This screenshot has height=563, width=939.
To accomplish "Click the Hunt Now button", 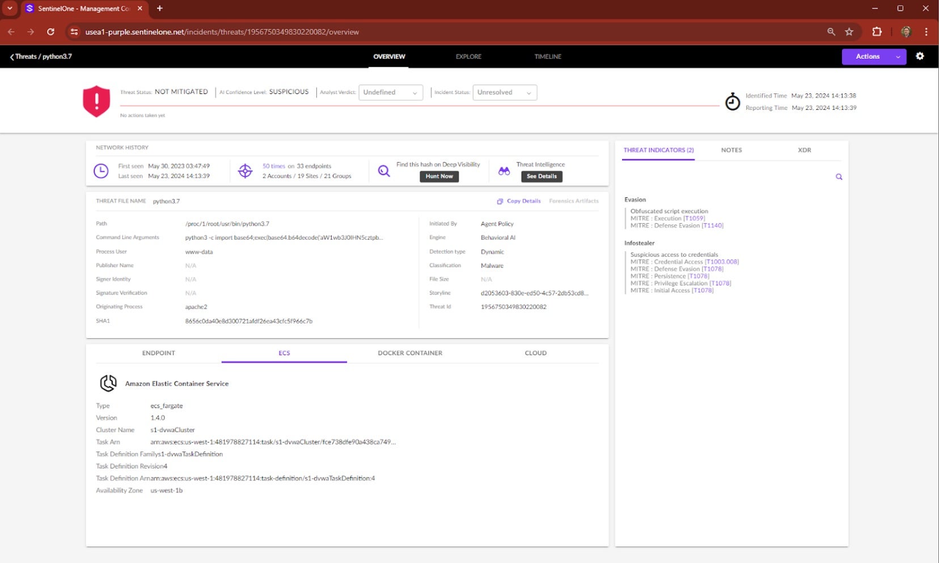I will pos(439,177).
